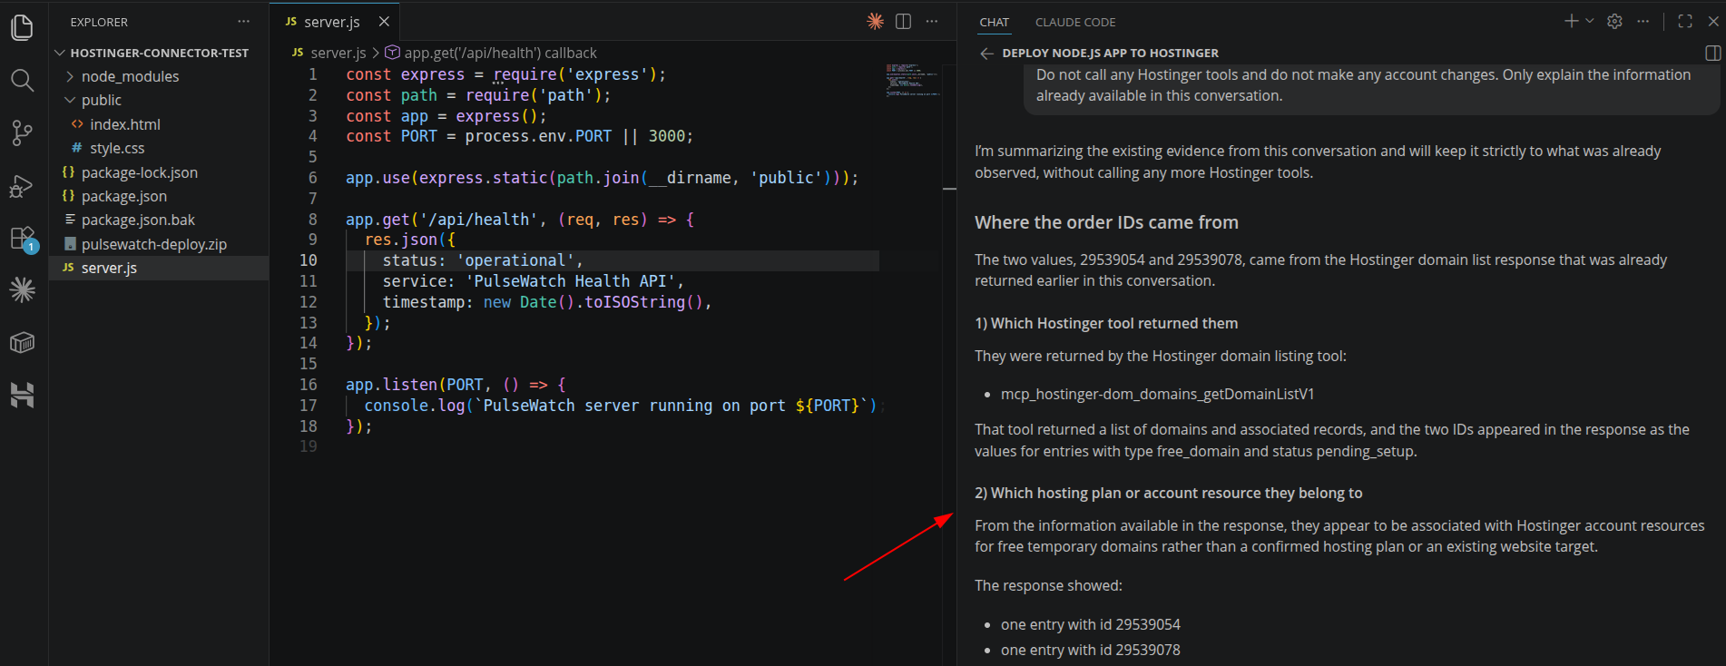The height and width of the screenshot is (666, 1726).
Task: Maximize the chat panel
Action: tap(1685, 21)
